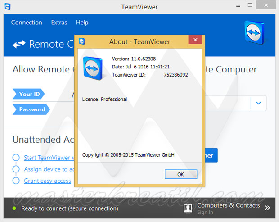Viewport: 279px width, 222px height.
Task: Click the TeamViewer ID number 752336092
Action: 176,75
